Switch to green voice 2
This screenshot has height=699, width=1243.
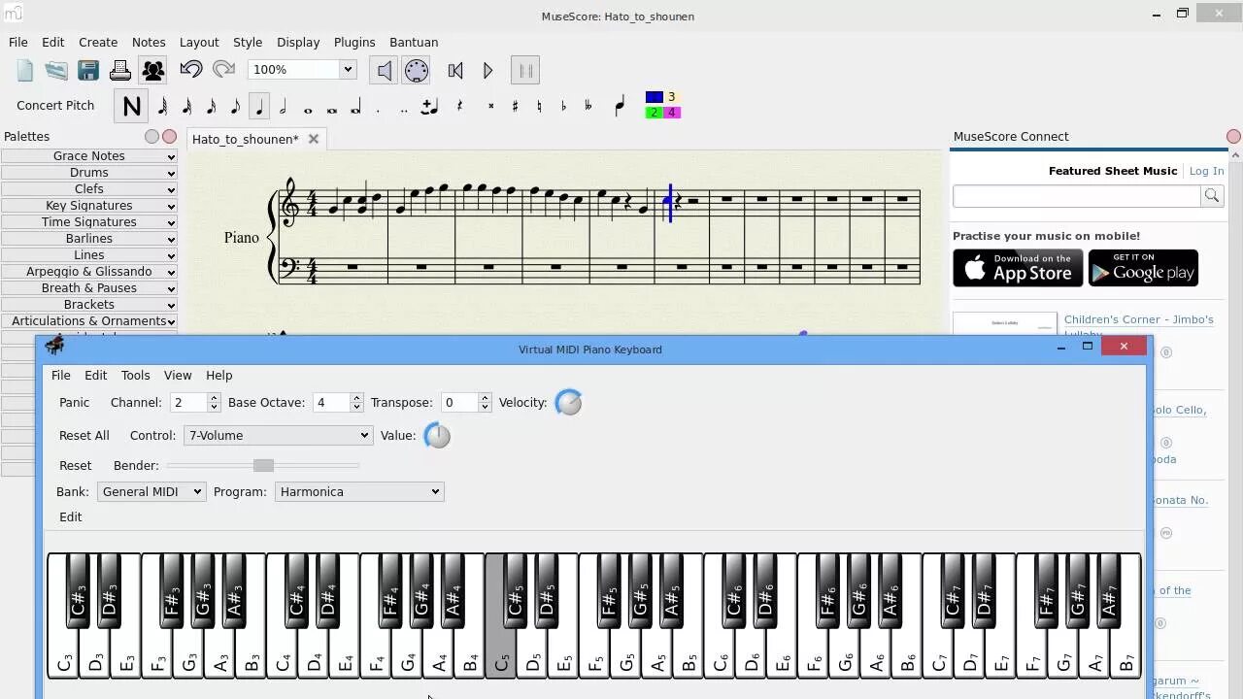tap(655, 113)
